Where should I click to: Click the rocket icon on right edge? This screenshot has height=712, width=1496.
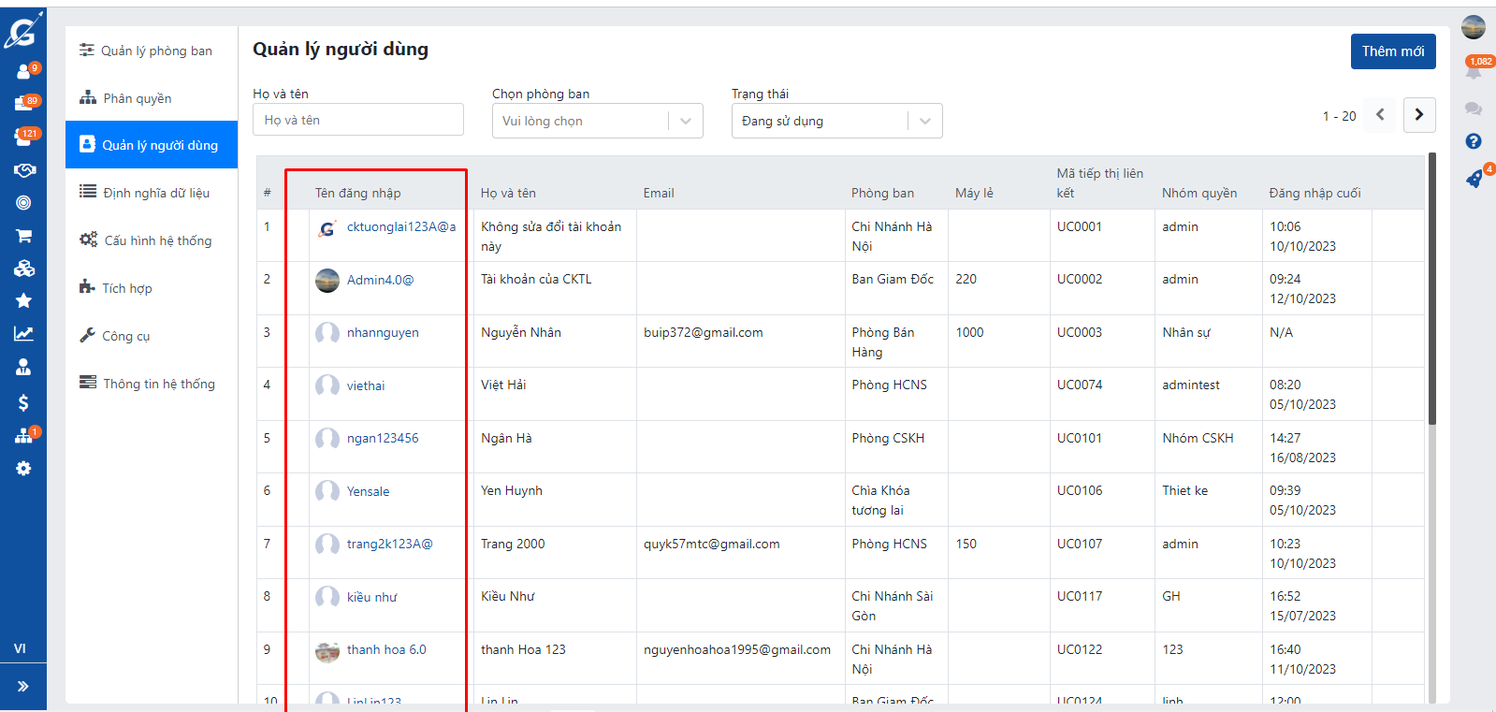pyautogui.click(x=1474, y=179)
